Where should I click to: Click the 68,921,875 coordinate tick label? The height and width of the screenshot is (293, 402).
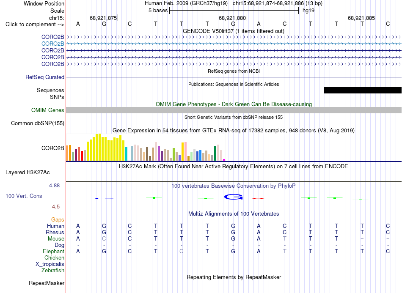click(x=103, y=18)
